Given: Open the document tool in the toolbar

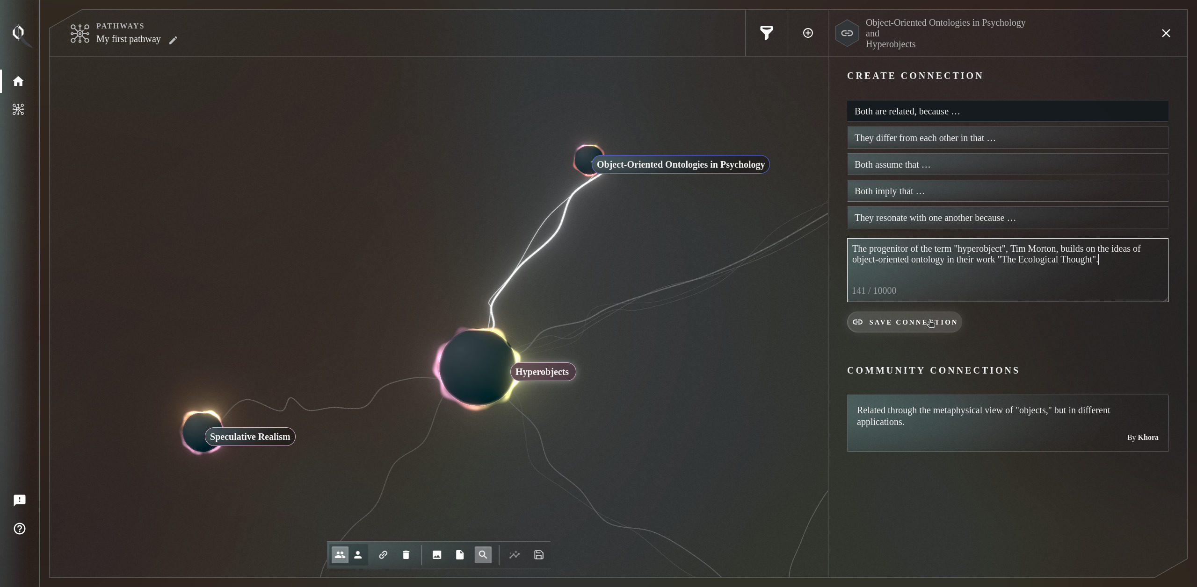Looking at the screenshot, I should click(459, 555).
